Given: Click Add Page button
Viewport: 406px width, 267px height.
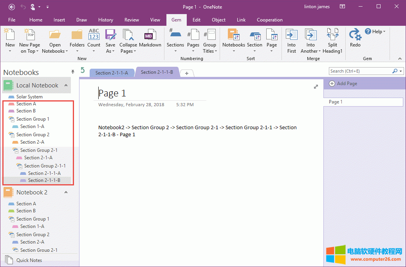Looking at the screenshot, I should [x=343, y=84].
